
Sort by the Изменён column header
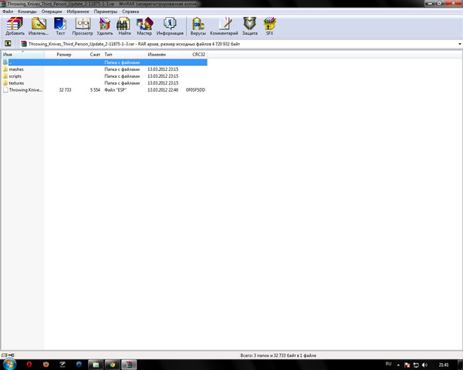(164, 54)
